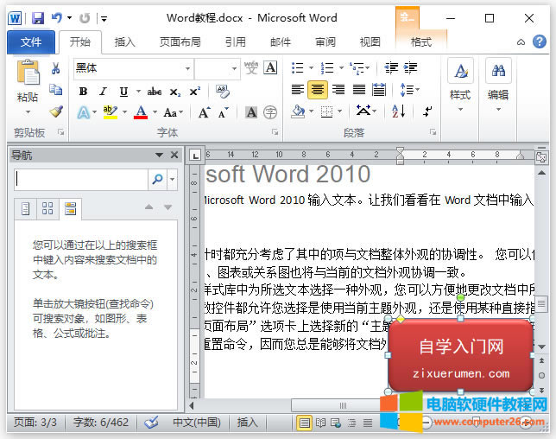This screenshot has height=439, width=556.
Task: Toggle strikethrough text formatting
Action: click(x=154, y=91)
